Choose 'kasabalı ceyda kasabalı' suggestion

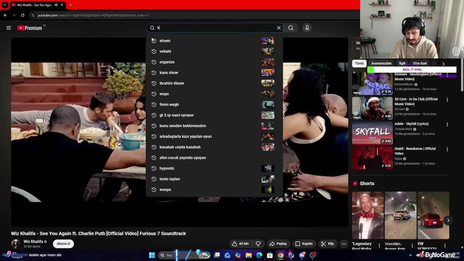[x=214, y=147]
